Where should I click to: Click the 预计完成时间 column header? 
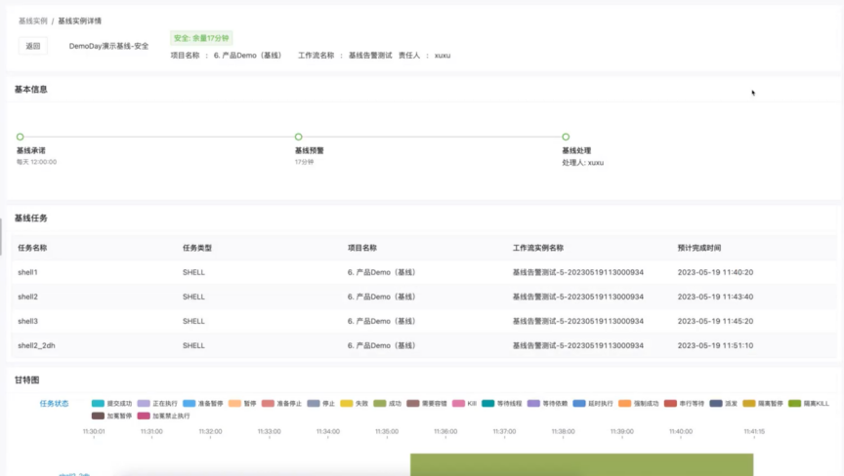699,248
